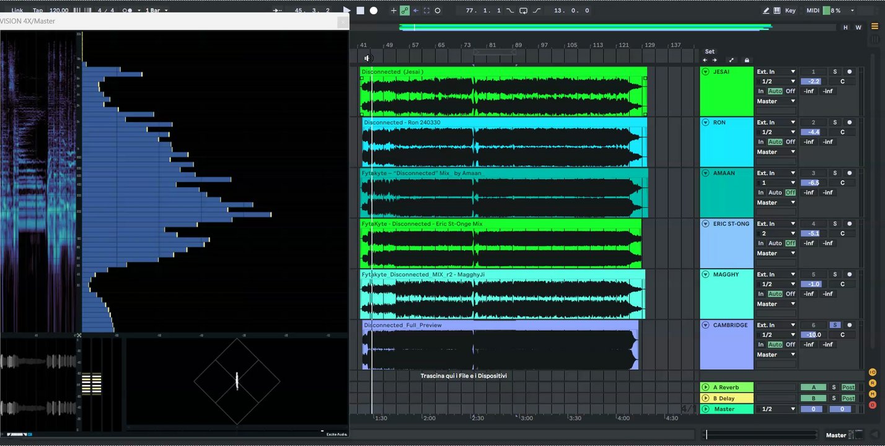Open the Master output 1/2 dropdown
This screenshot has height=446, width=885.
pos(775,409)
